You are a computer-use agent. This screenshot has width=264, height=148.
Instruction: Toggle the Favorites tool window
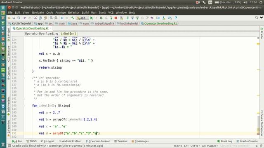(x=9, y=128)
